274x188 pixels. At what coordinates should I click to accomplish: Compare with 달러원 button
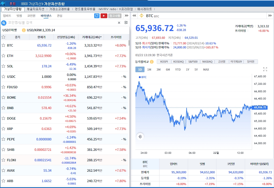250,62
